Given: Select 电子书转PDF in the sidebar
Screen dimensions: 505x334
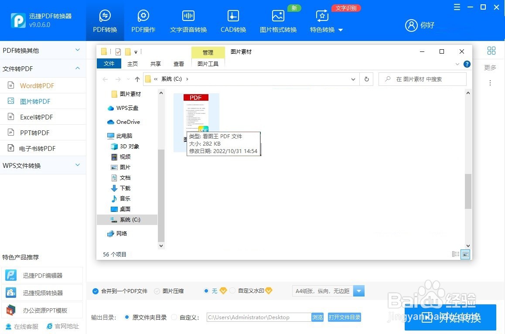Looking at the screenshot, I should coord(43,149).
